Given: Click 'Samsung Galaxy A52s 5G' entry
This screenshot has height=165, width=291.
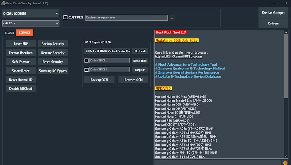Looking at the screenshot, I should [186, 141].
